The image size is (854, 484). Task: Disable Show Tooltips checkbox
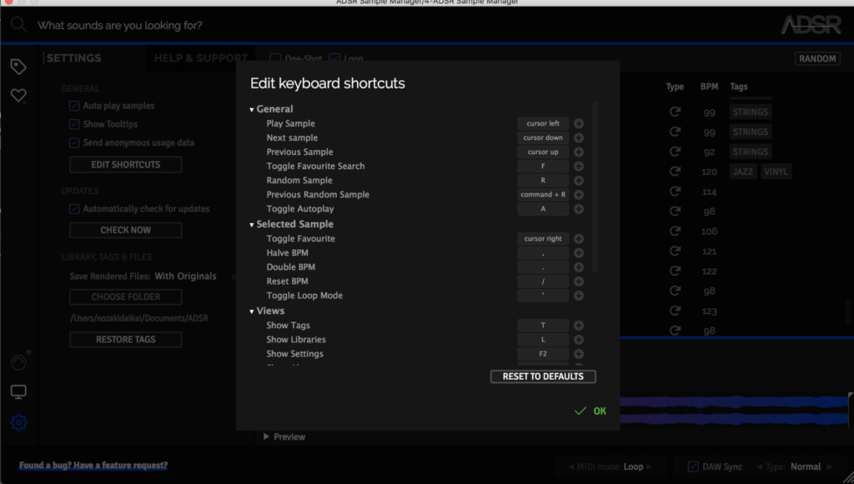74,124
